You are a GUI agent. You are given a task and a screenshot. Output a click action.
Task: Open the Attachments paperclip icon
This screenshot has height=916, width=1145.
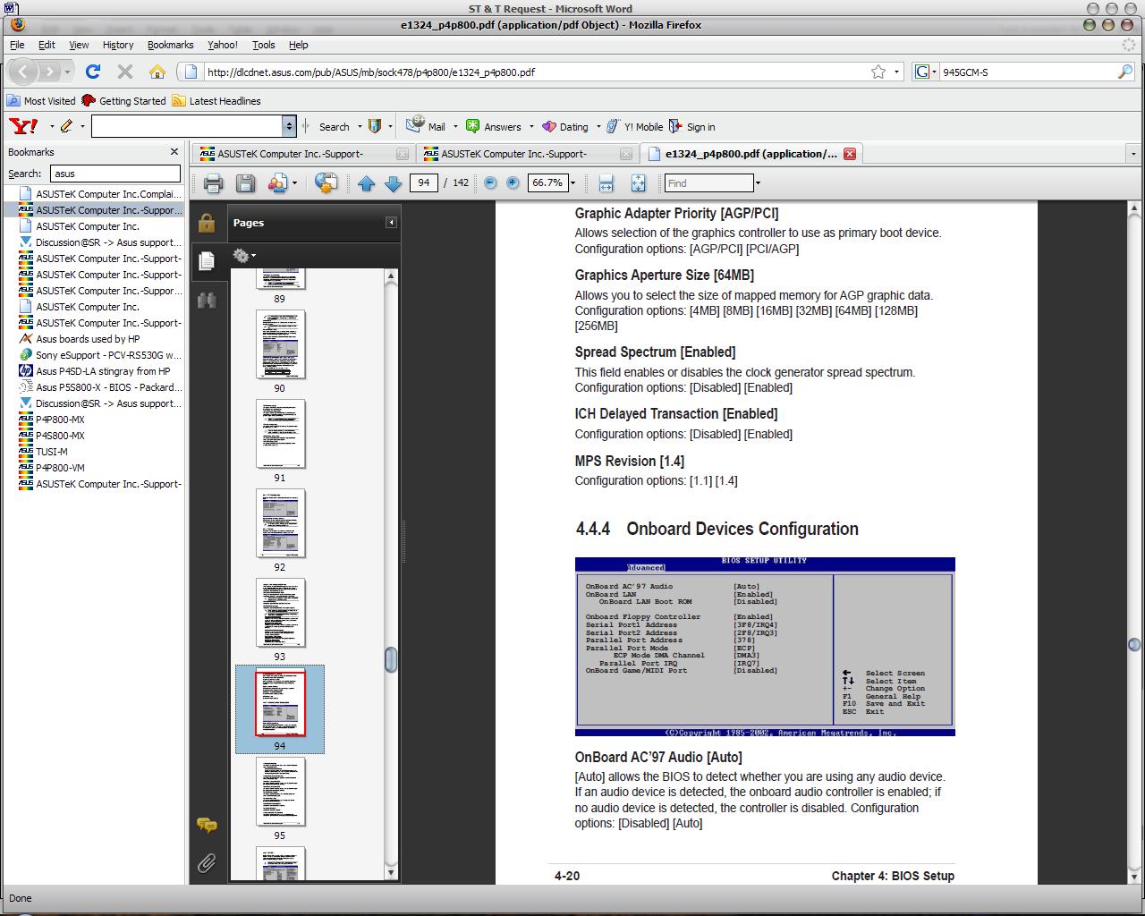(207, 863)
